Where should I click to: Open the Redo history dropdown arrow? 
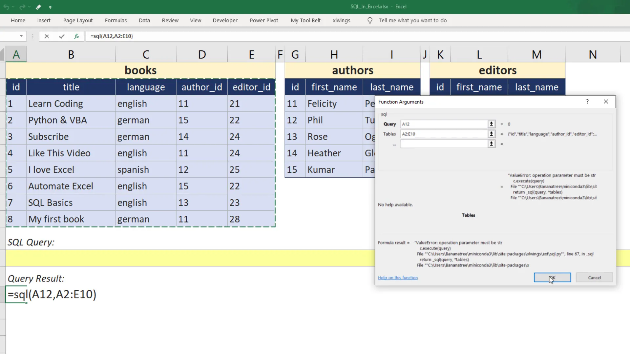(x=30, y=7)
